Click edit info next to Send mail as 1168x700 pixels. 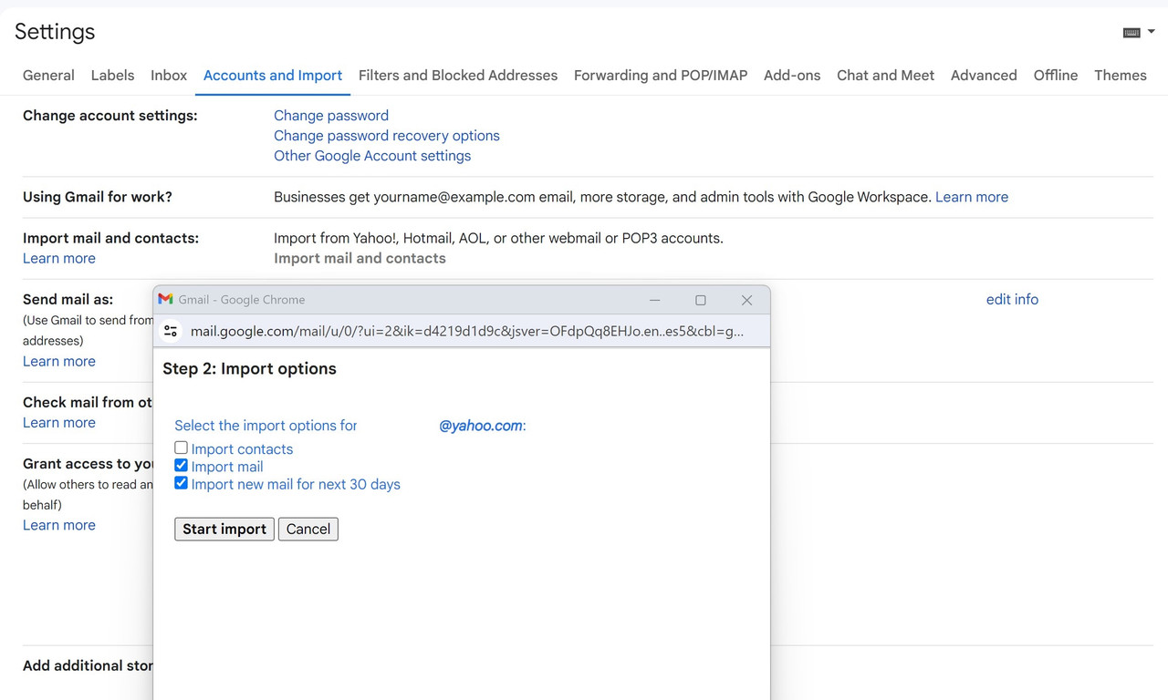click(1011, 299)
